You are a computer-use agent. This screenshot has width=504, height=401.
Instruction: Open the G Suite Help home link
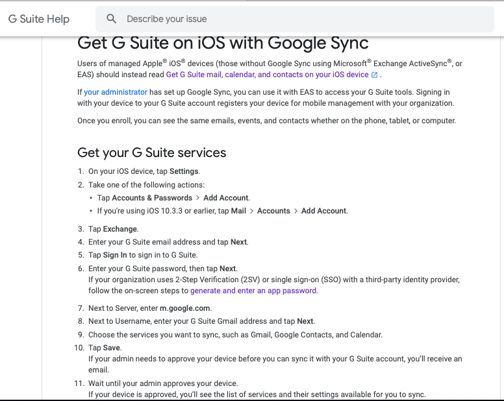tap(38, 19)
